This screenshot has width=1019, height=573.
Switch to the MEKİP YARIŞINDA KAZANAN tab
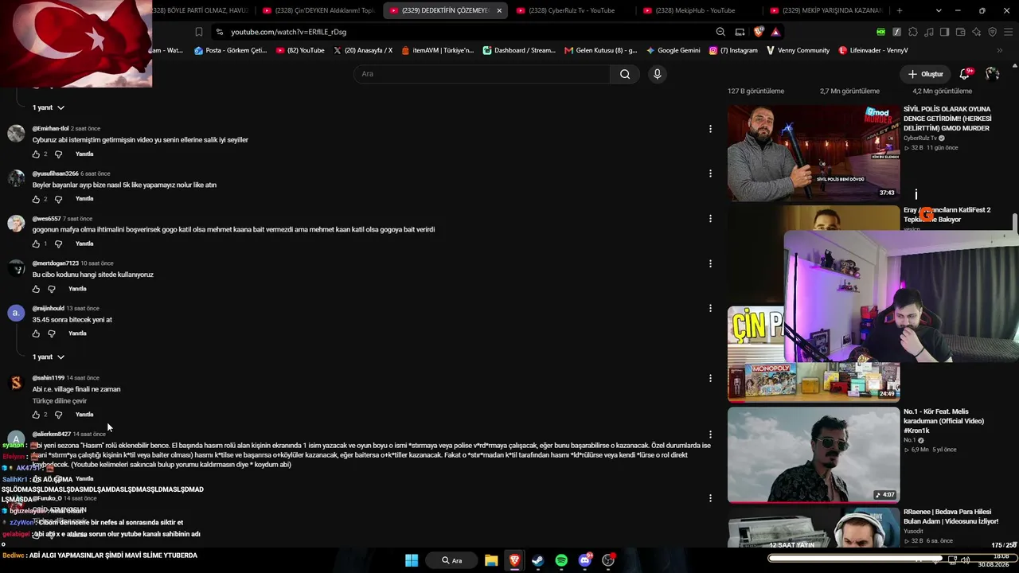[826, 10]
